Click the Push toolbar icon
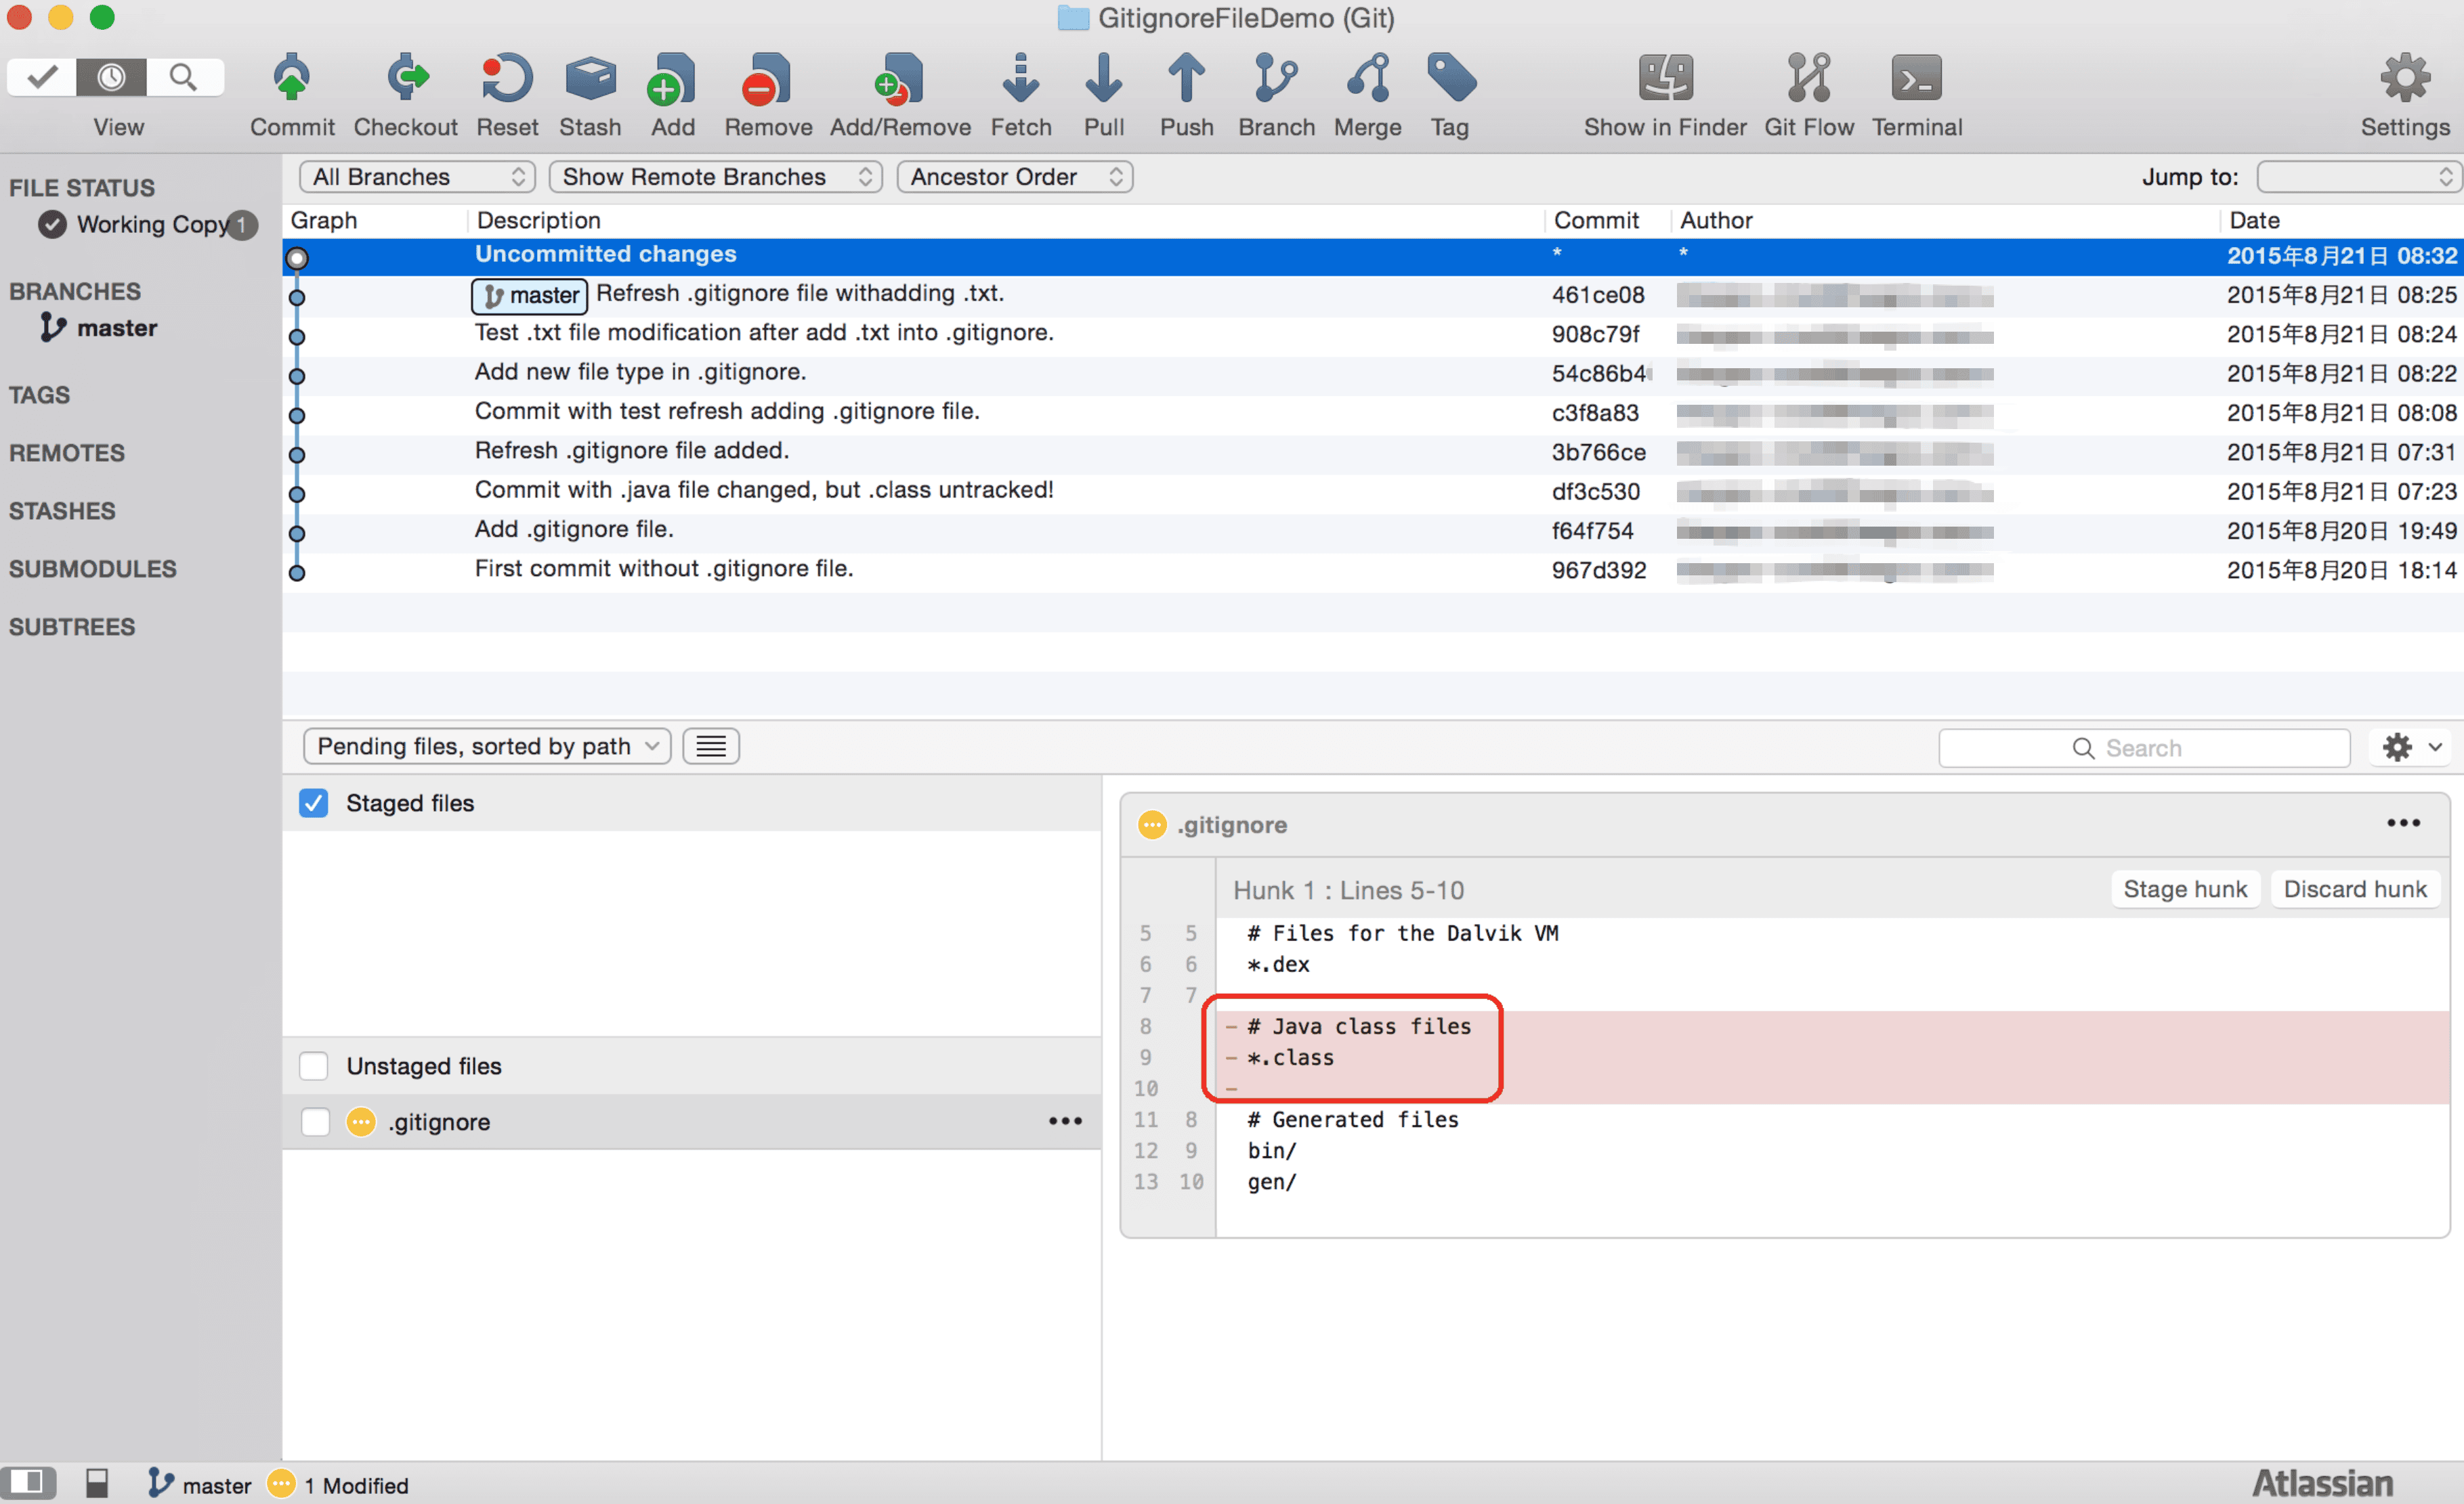Viewport: 2464px width, 1504px height. point(1187,78)
